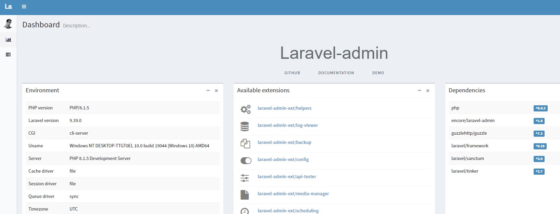Toggle the sidebar hamburger menu

pos(24,6)
